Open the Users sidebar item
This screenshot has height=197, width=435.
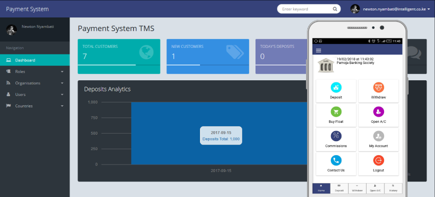coord(34,95)
